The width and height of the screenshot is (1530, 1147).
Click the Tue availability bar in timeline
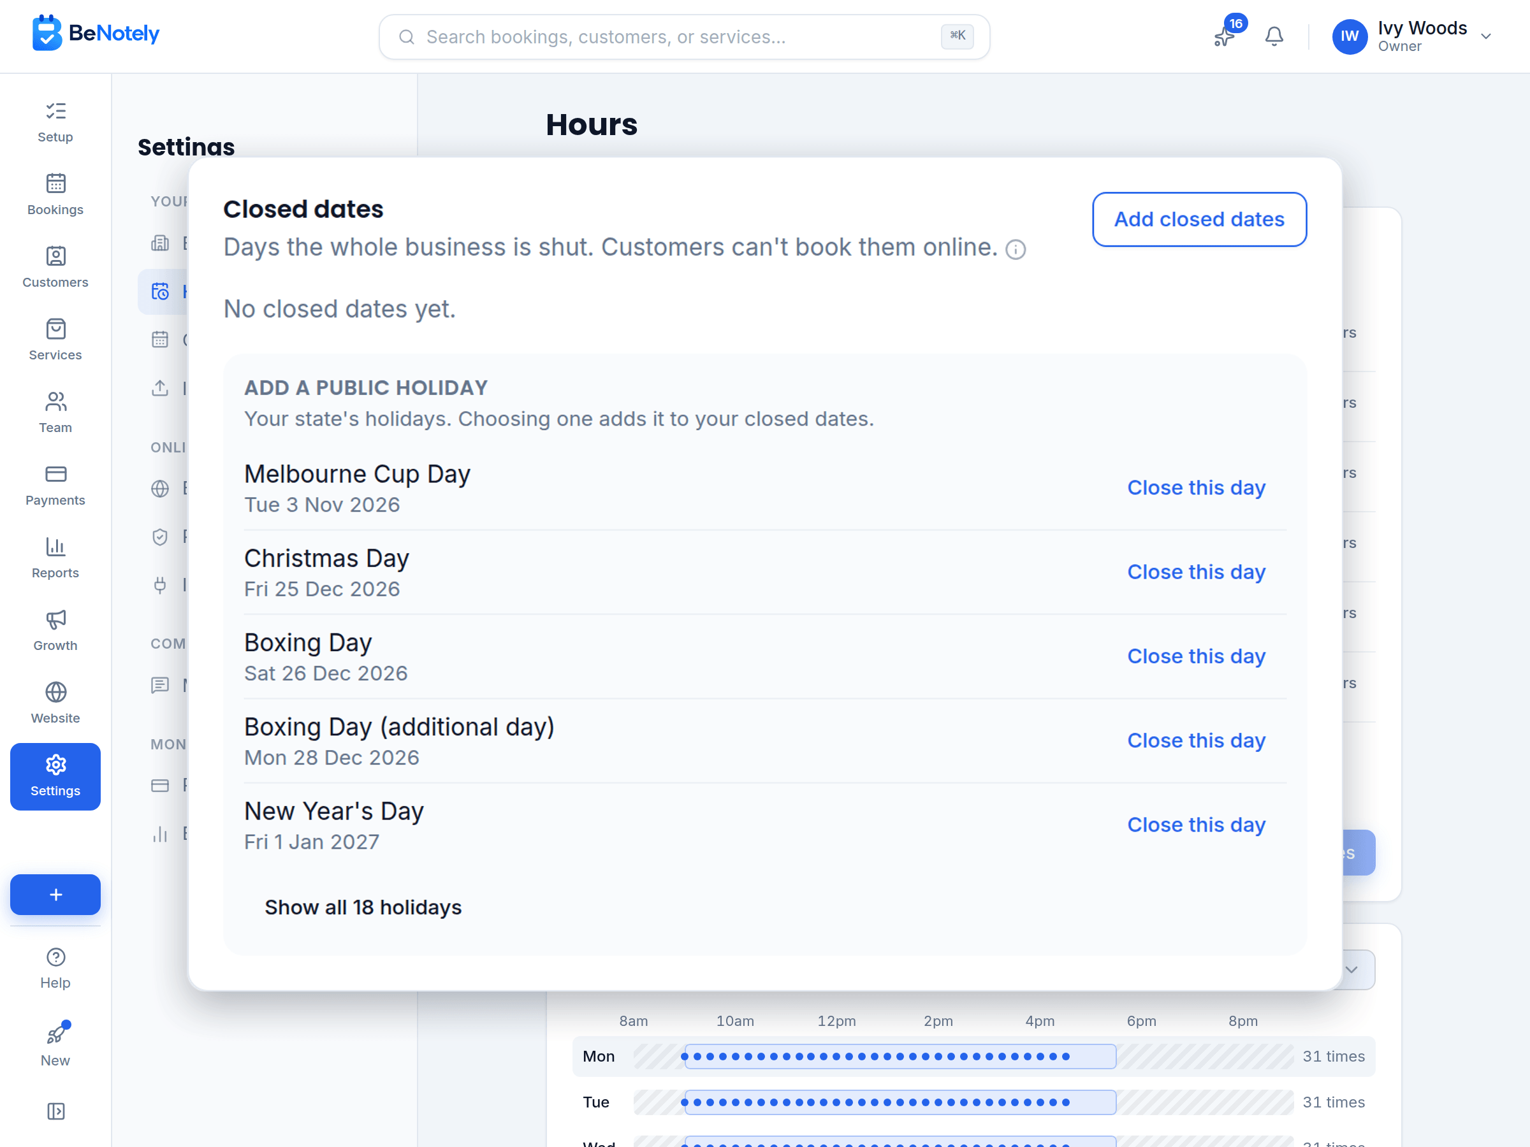pyautogui.click(x=900, y=1102)
